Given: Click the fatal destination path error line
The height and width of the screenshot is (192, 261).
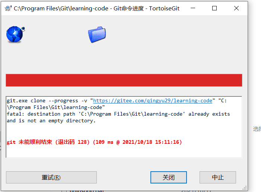Looking at the screenshot, I should pos(118,114).
